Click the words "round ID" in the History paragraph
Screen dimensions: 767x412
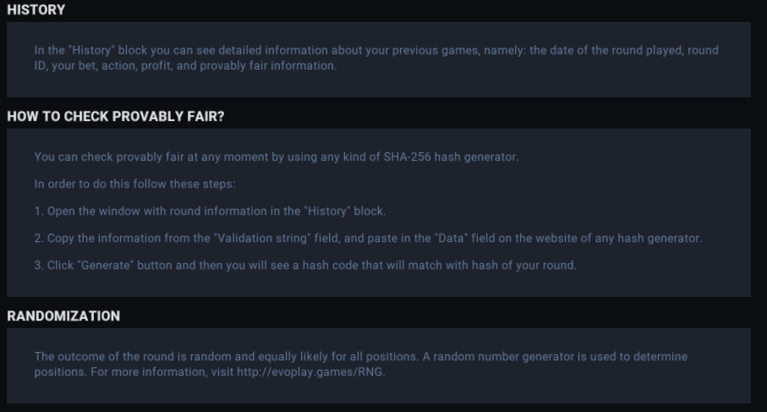point(706,51)
